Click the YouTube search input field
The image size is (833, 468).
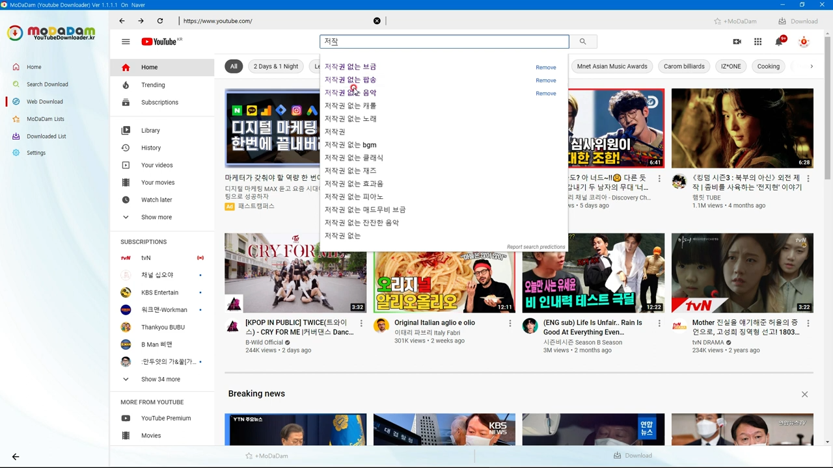444,42
